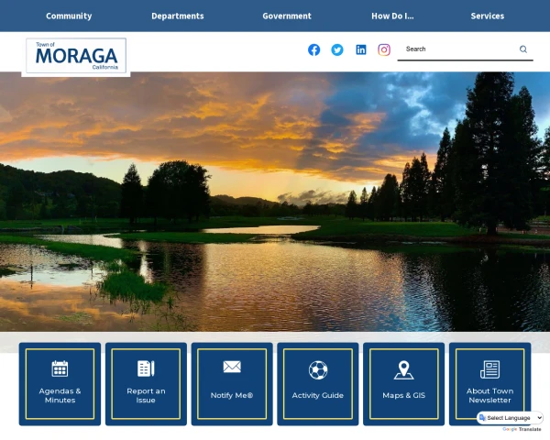
Task: Open the LinkedIn social icon
Action: [x=361, y=49]
